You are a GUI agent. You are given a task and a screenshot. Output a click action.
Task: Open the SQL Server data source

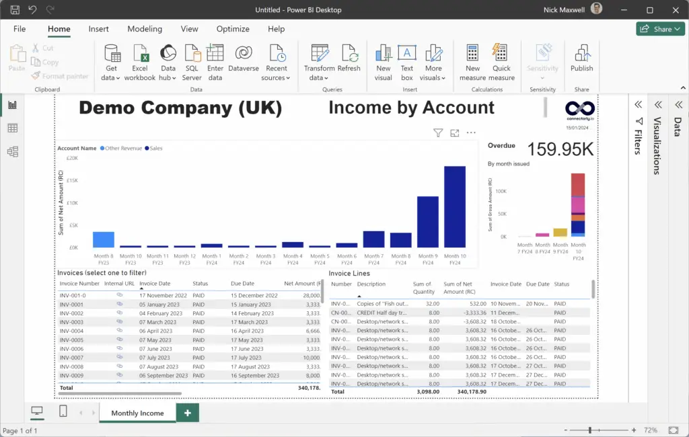pyautogui.click(x=192, y=54)
